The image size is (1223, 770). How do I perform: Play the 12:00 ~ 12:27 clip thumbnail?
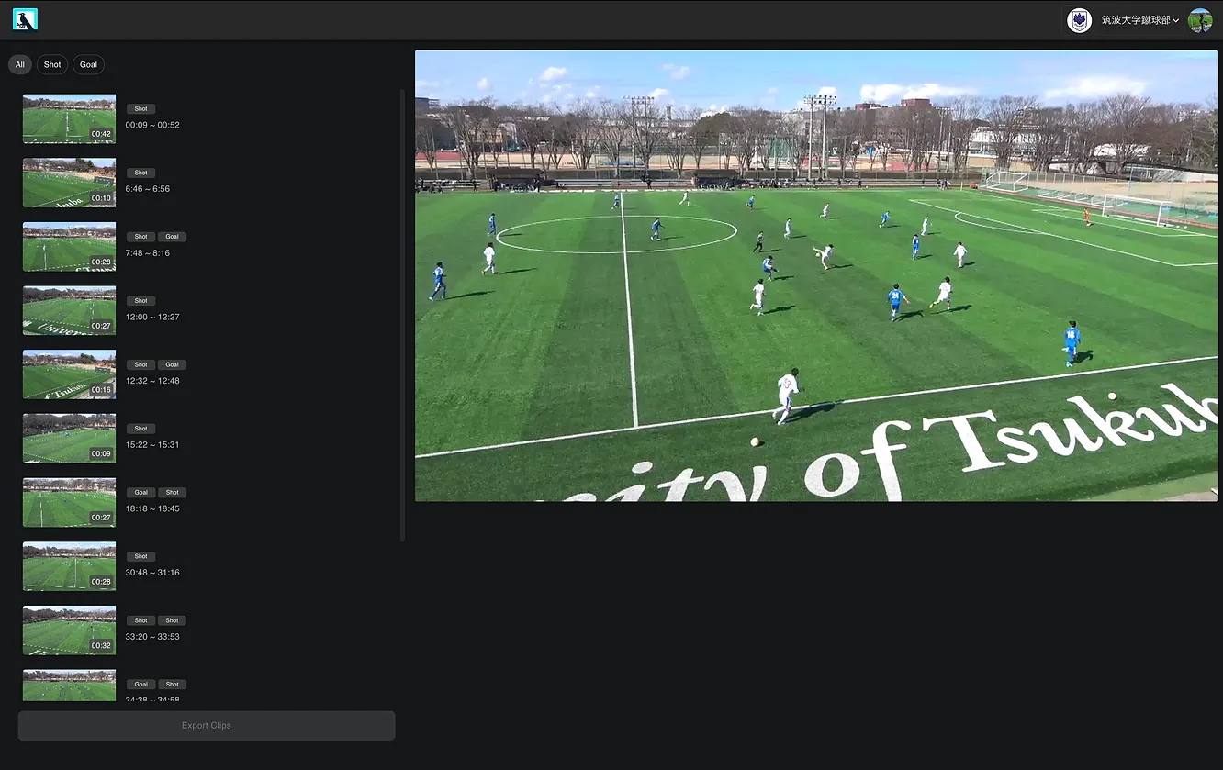pyautogui.click(x=69, y=310)
